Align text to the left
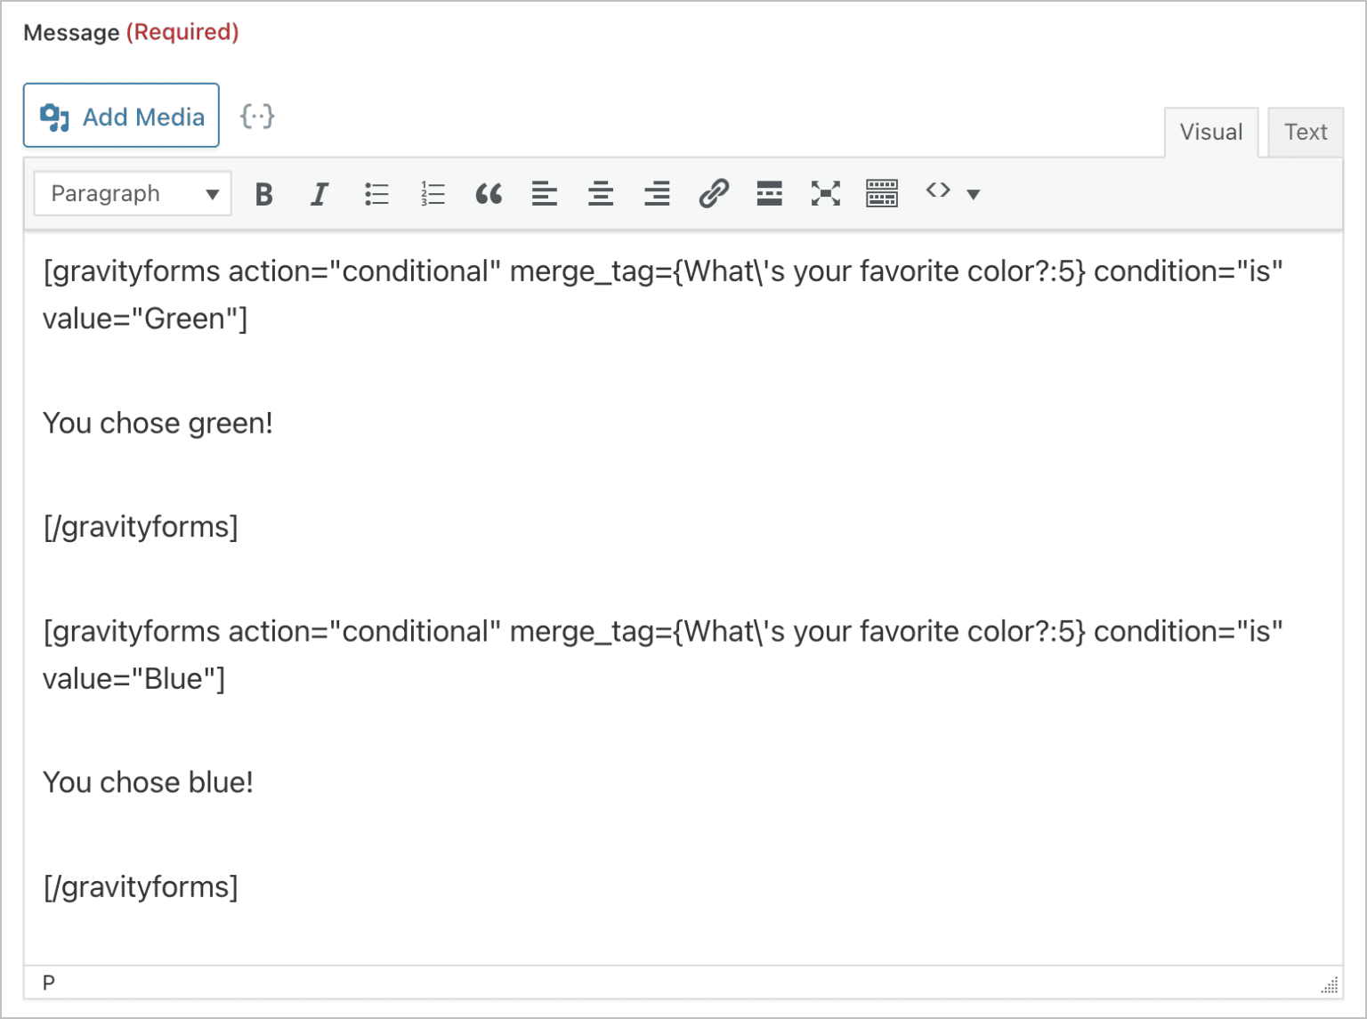 (545, 193)
